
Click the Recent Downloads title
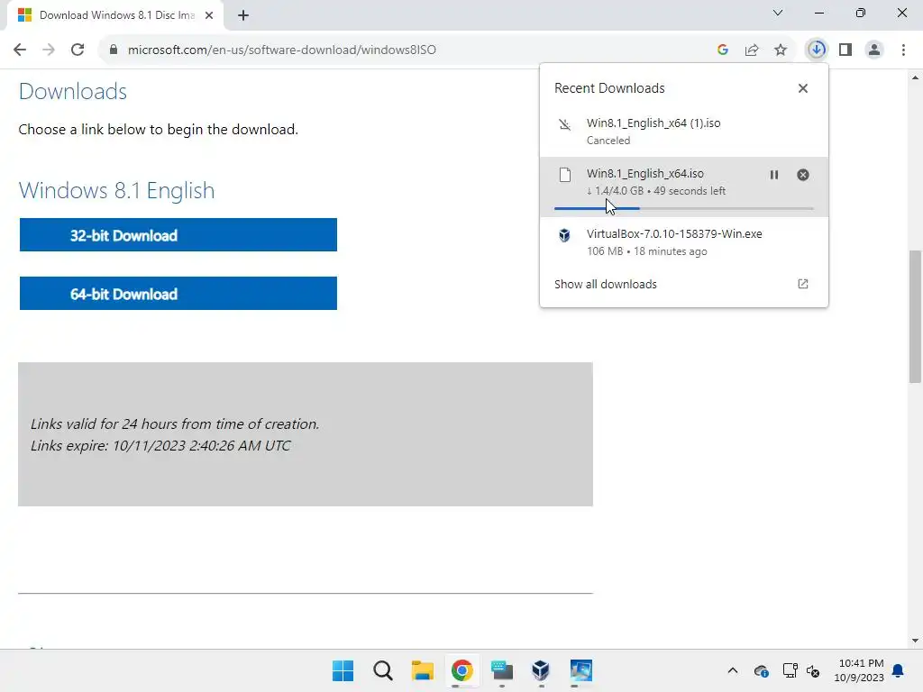(609, 88)
